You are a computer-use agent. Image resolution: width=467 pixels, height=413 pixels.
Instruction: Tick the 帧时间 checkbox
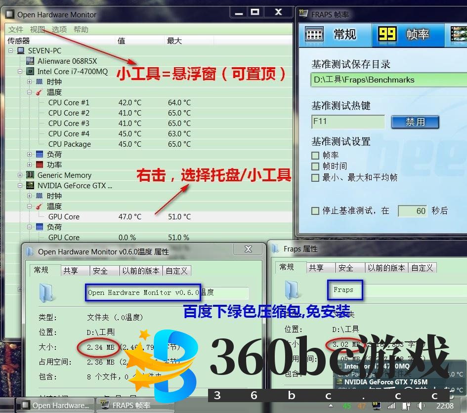[315, 166]
